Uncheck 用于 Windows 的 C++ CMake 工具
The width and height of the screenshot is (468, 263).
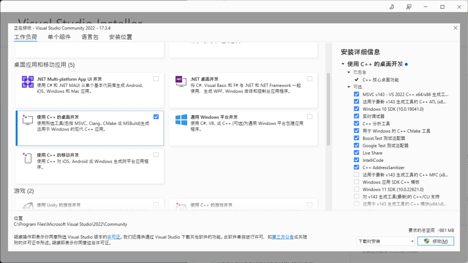[x=356, y=131]
